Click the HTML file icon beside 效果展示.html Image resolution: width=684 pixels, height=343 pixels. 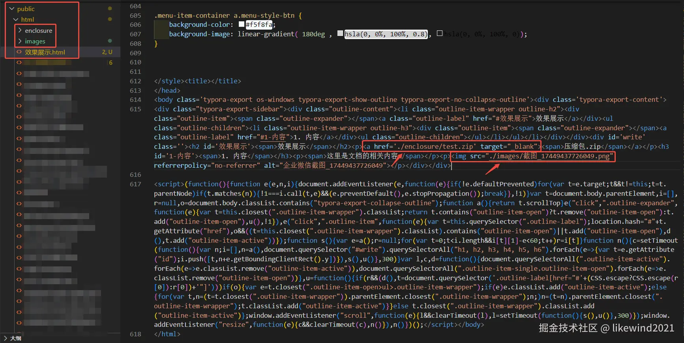point(19,52)
